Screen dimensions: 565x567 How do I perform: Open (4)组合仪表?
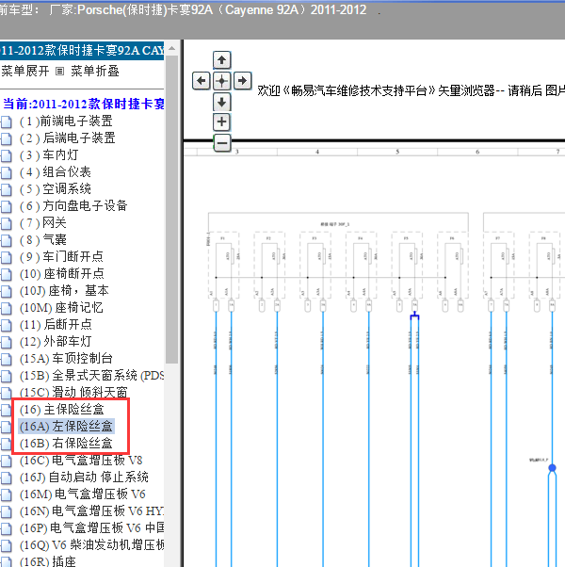tap(55, 172)
